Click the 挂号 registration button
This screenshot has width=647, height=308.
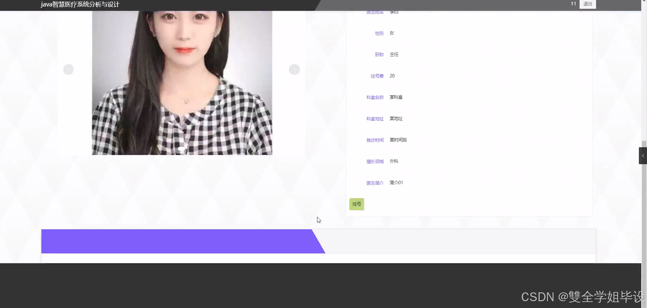point(356,204)
